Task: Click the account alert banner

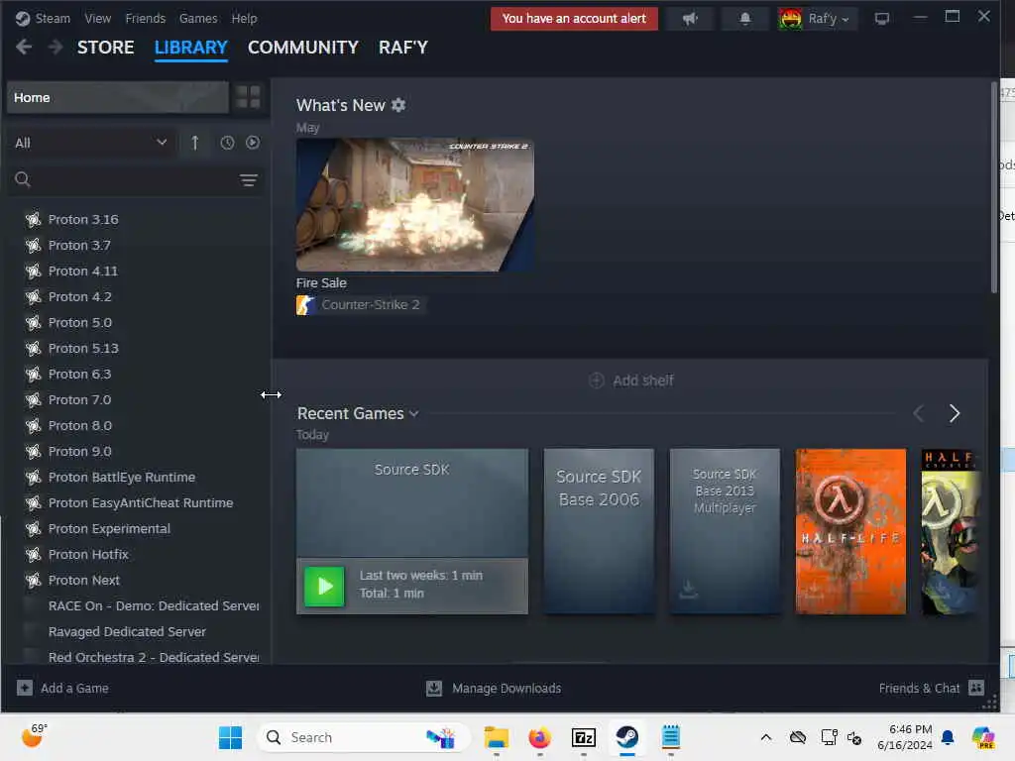Action: pos(574,19)
